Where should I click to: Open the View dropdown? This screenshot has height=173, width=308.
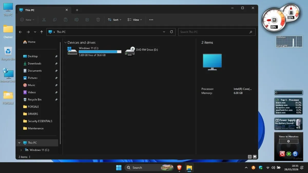[135, 20]
